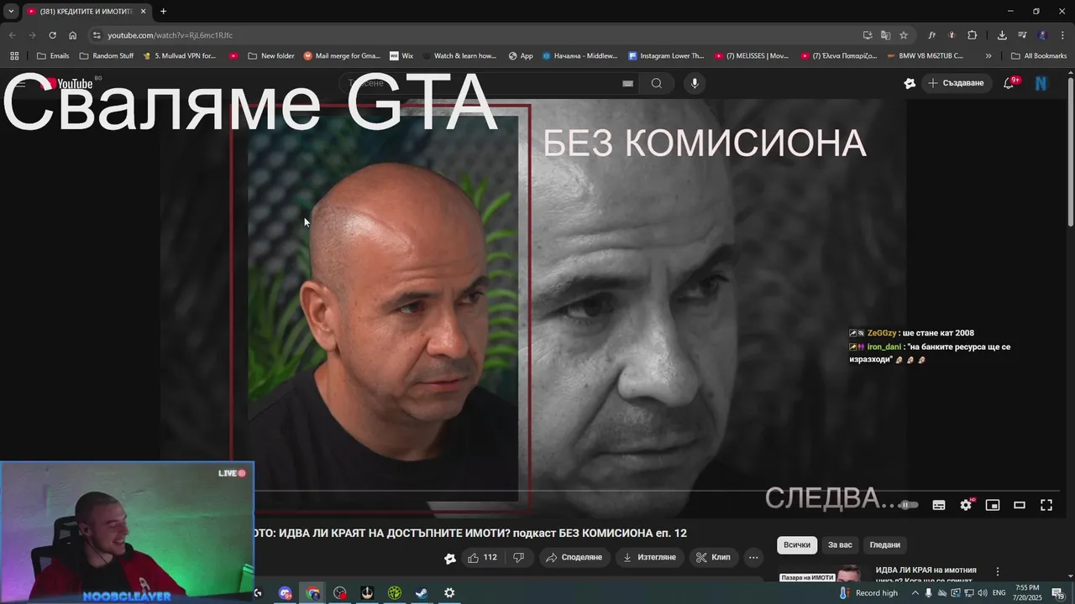
Task: Select the За вас filter chip
Action: (840, 544)
